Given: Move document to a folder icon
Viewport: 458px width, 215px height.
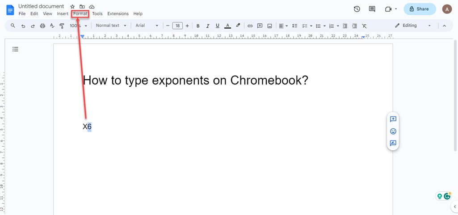Looking at the screenshot, I should point(82,6).
